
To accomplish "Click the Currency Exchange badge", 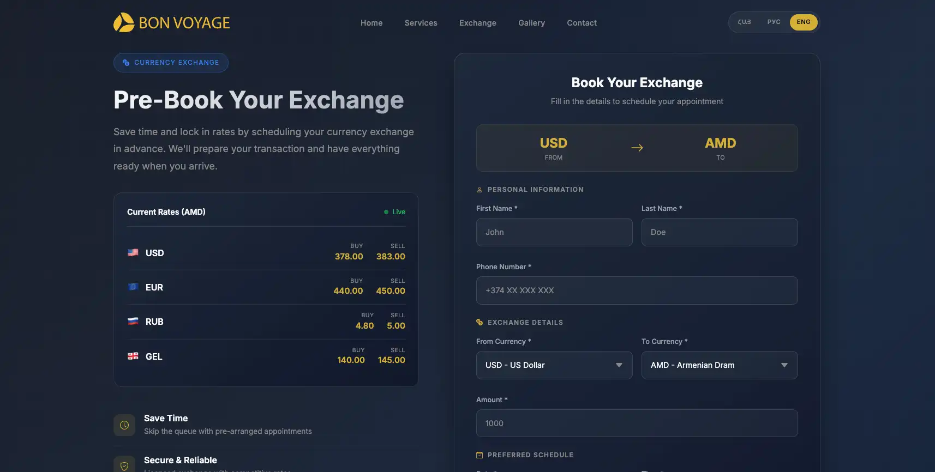I will (171, 63).
